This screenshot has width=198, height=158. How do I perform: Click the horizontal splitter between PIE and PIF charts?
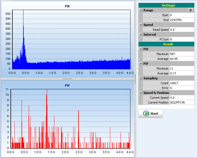pos(67,79)
